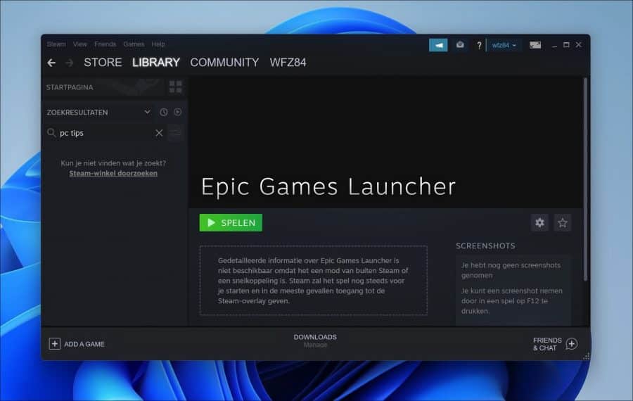The height and width of the screenshot is (401, 633).
Task: Open Steam announcements megaphone icon
Action: point(438,45)
